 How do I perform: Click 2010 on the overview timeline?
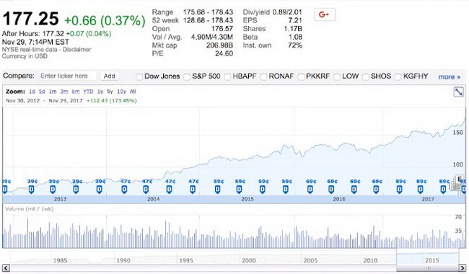tap(370, 260)
